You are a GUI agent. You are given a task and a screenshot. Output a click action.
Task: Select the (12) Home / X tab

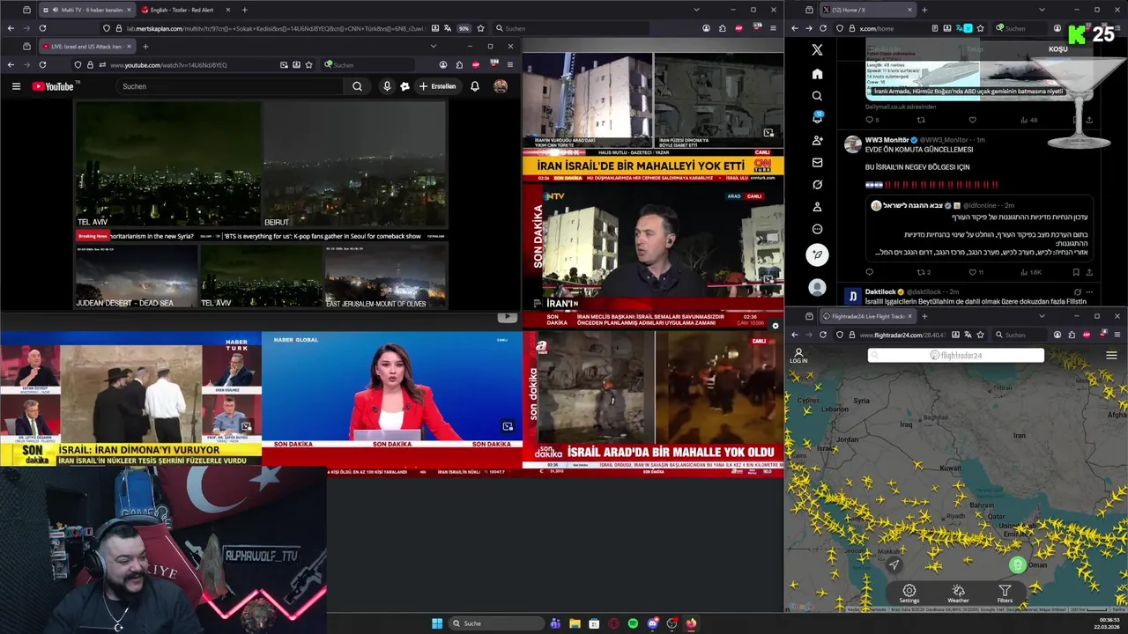point(868,10)
